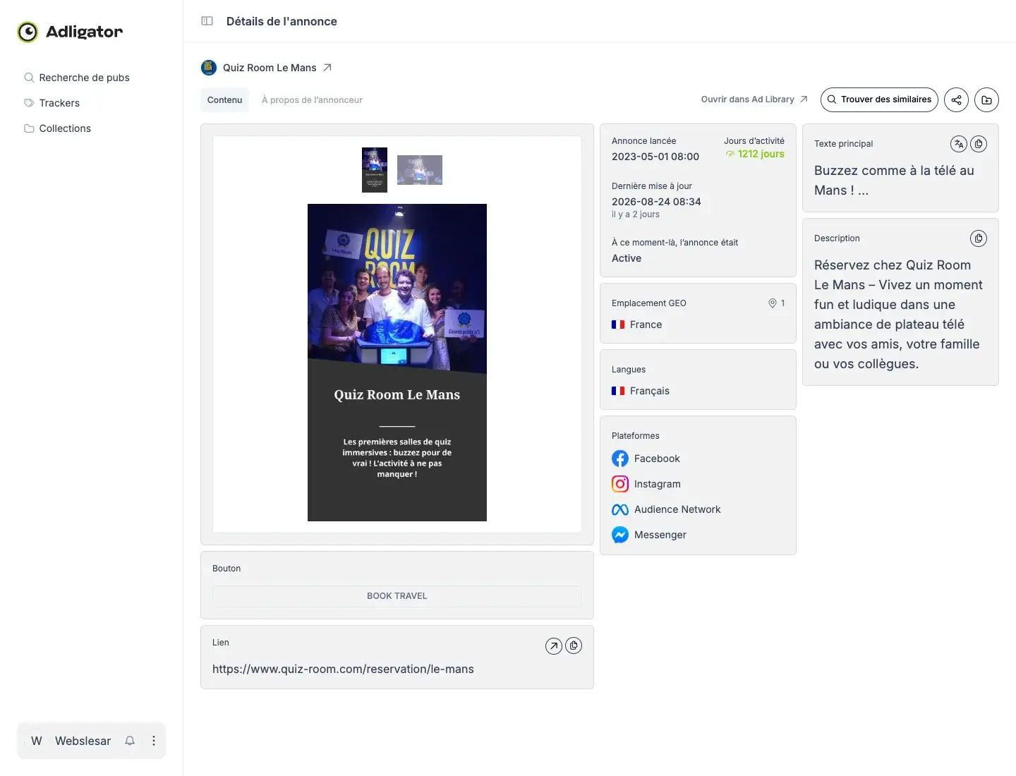Viewport: 1016px width, 776px height.
Task: Click the Français language flag icon
Action: pos(618,391)
